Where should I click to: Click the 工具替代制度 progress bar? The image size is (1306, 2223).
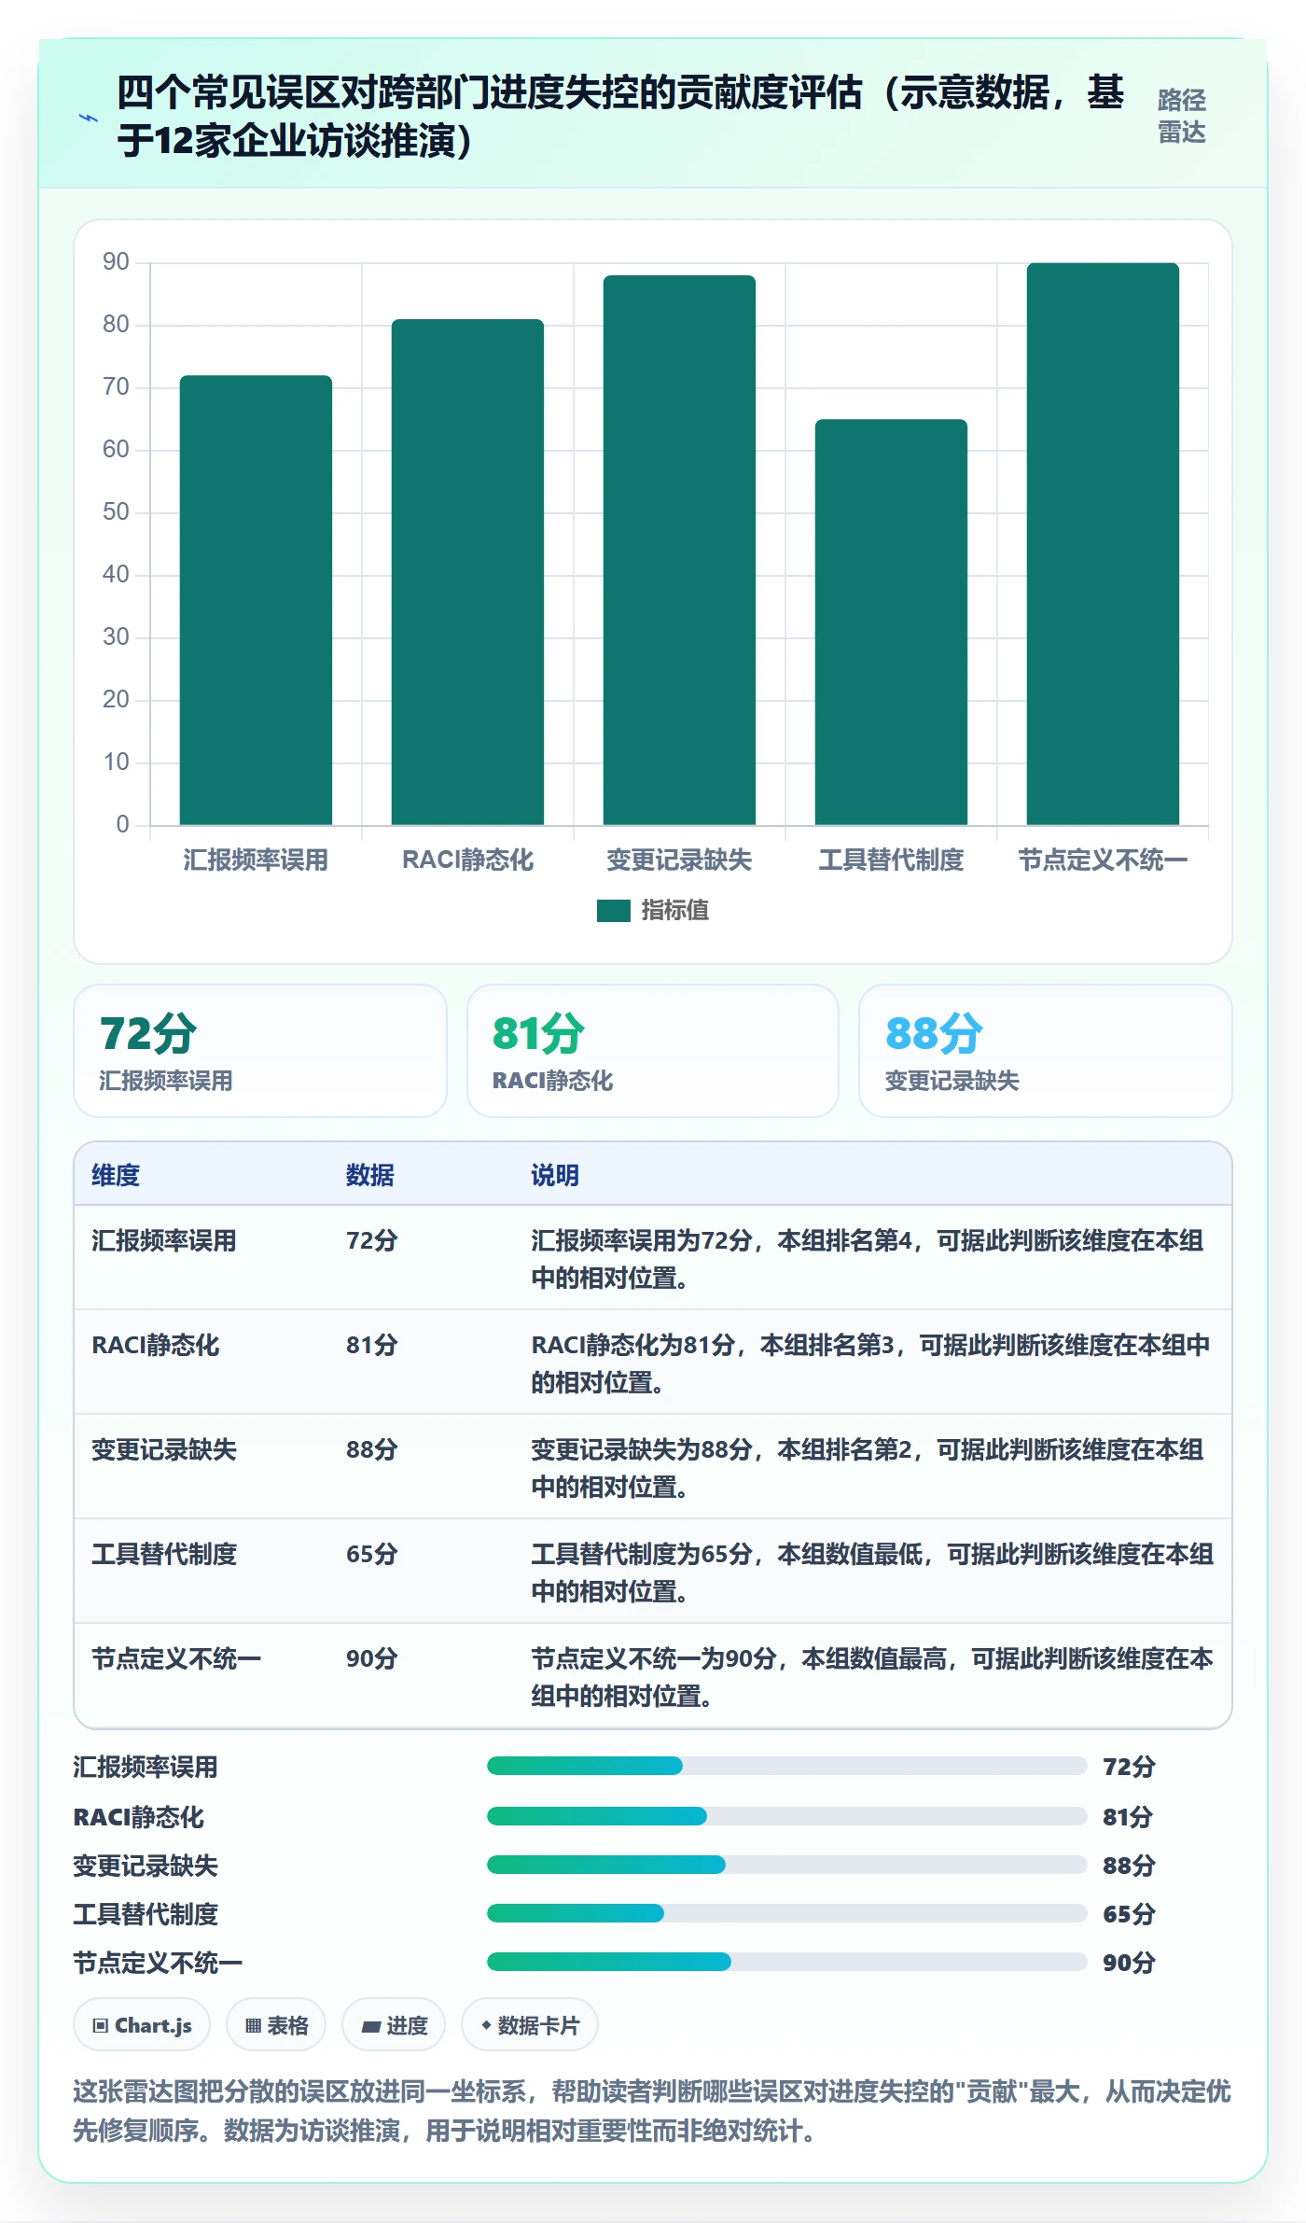(x=786, y=1913)
